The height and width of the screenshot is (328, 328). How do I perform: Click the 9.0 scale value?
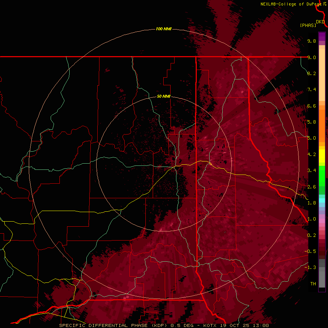click(x=312, y=57)
